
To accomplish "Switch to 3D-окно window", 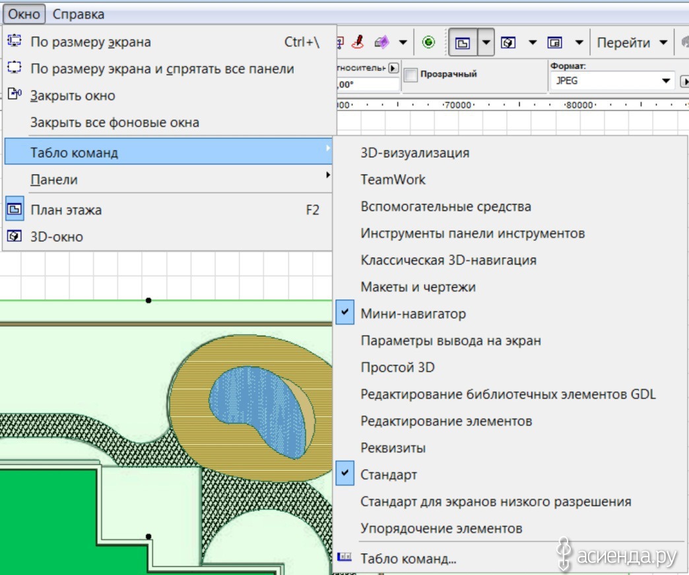I will 168,237.
